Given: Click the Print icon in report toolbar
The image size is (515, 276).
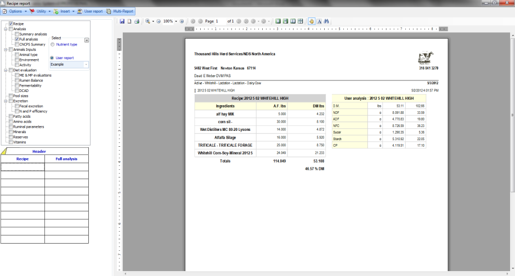Looking at the screenshot, I should coord(137,21).
